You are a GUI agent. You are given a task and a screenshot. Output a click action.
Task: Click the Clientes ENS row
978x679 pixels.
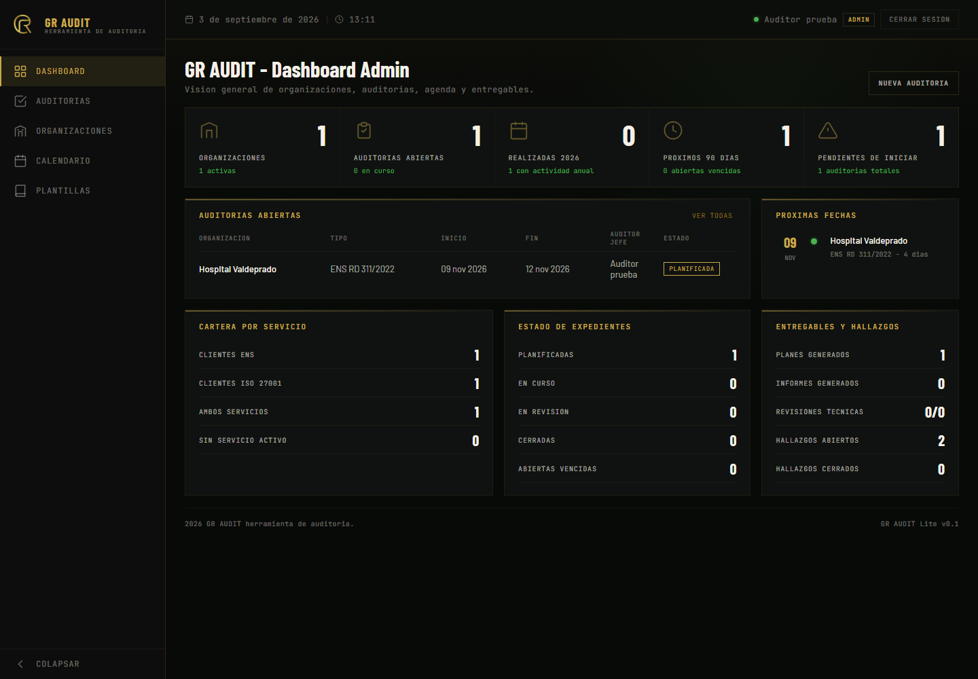(339, 354)
